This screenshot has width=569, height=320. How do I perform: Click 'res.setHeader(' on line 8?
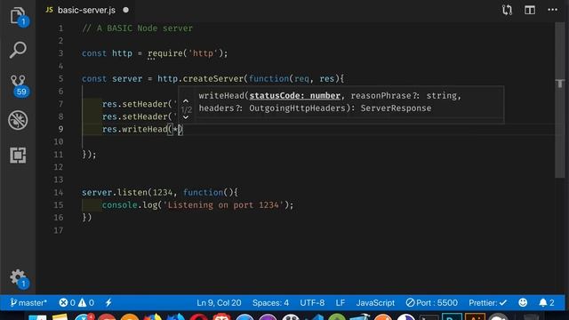coord(137,116)
